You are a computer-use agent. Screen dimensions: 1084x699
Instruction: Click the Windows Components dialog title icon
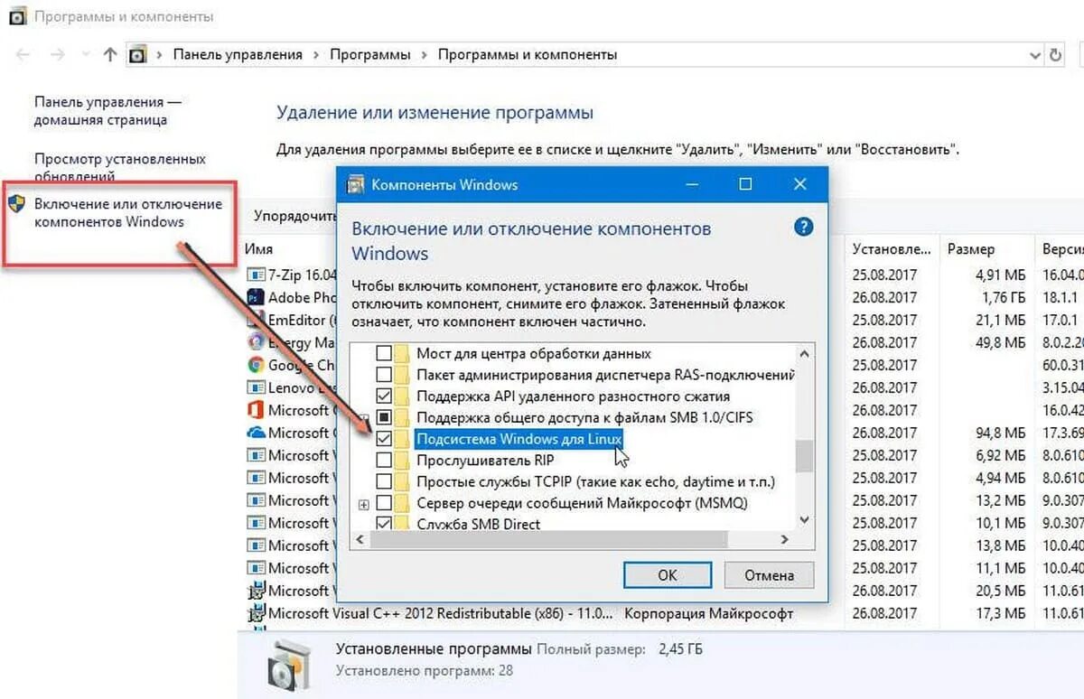tap(356, 185)
